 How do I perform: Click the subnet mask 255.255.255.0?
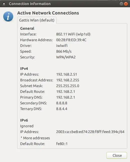tap(68, 86)
